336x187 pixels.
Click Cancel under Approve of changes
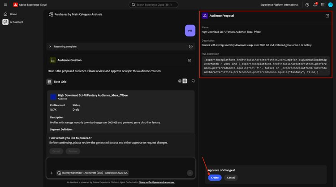(231, 178)
